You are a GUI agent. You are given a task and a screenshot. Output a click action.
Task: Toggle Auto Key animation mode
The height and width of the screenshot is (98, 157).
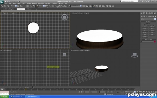[x=122, y=92]
